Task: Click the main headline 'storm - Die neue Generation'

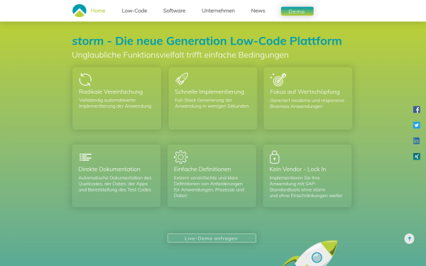Action: (x=207, y=41)
